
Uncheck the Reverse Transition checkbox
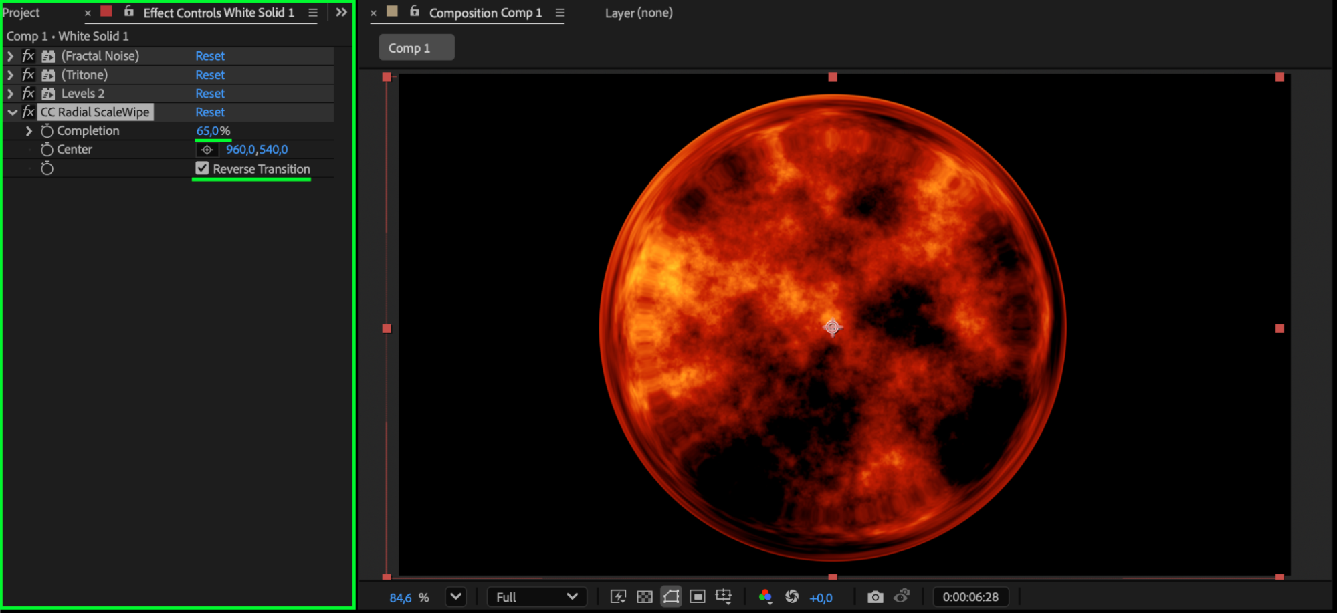click(x=202, y=168)
